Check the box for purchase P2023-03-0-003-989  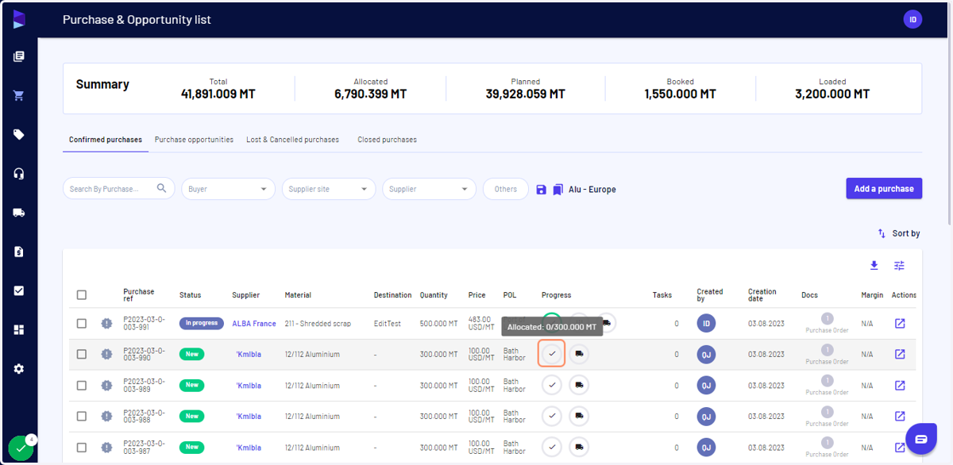click(82, 386)
